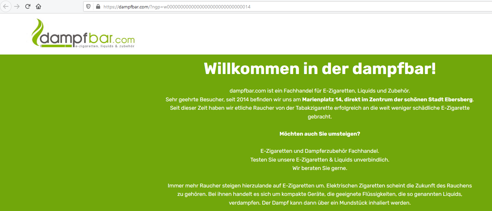The height and width of the screenshot is (211, 492).
Task: Click the logo tagline 'e-zigaretten, liquids & zubehör'
Action: [105, 46]
